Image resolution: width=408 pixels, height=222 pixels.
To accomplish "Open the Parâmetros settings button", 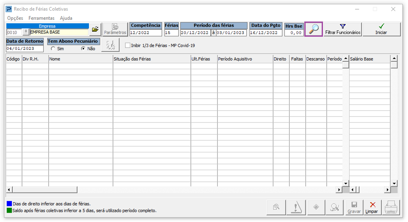I will click(x=115, y=29).
